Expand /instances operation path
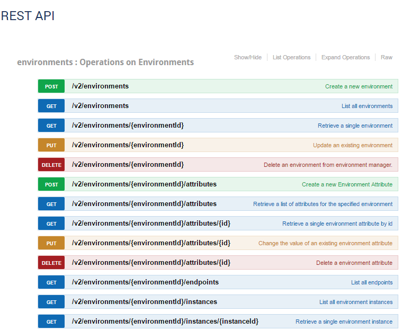 [x=145, y=301]
